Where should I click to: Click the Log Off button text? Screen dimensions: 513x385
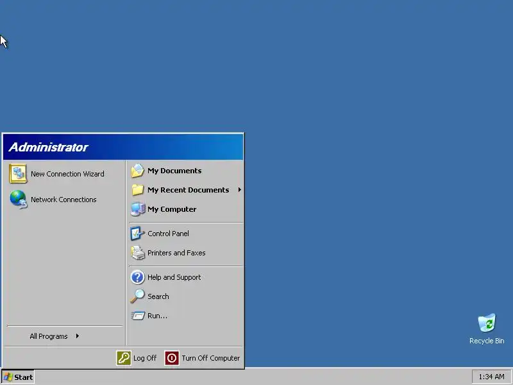tap(145, 358)
